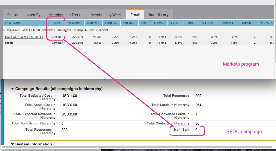The width and height of the screenshot is (276, 151).
Task: Open the 15Q4-GL-IT-WKFT-EM 10 Pro... email link
Action: click(25, 37)
